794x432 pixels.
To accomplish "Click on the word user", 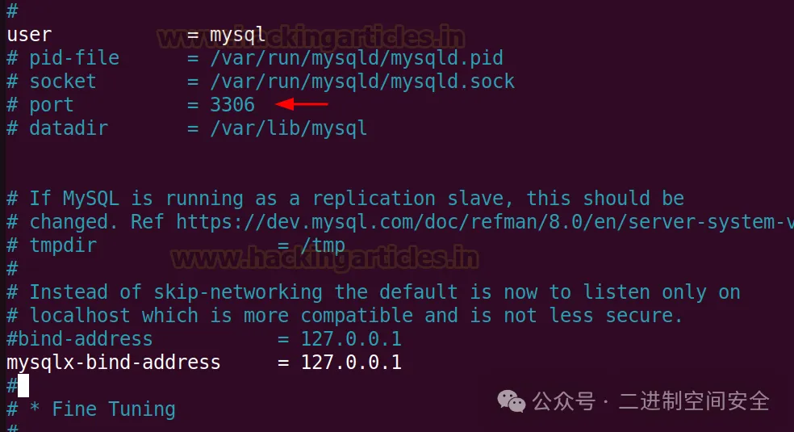I will coord(29,35).
